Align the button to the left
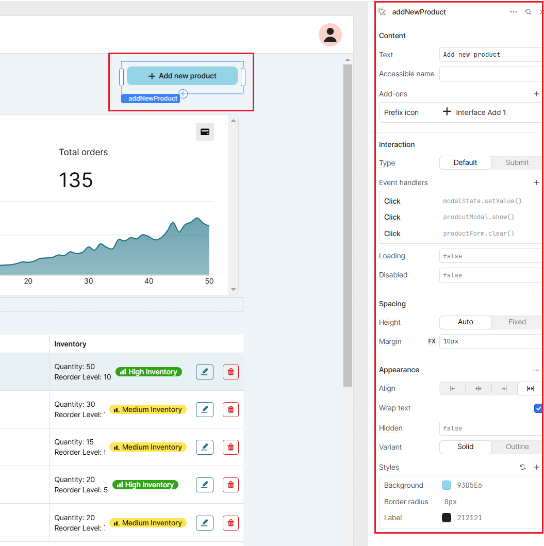The image size is (544, 546). pyautogui.click(x=452, y=389)
